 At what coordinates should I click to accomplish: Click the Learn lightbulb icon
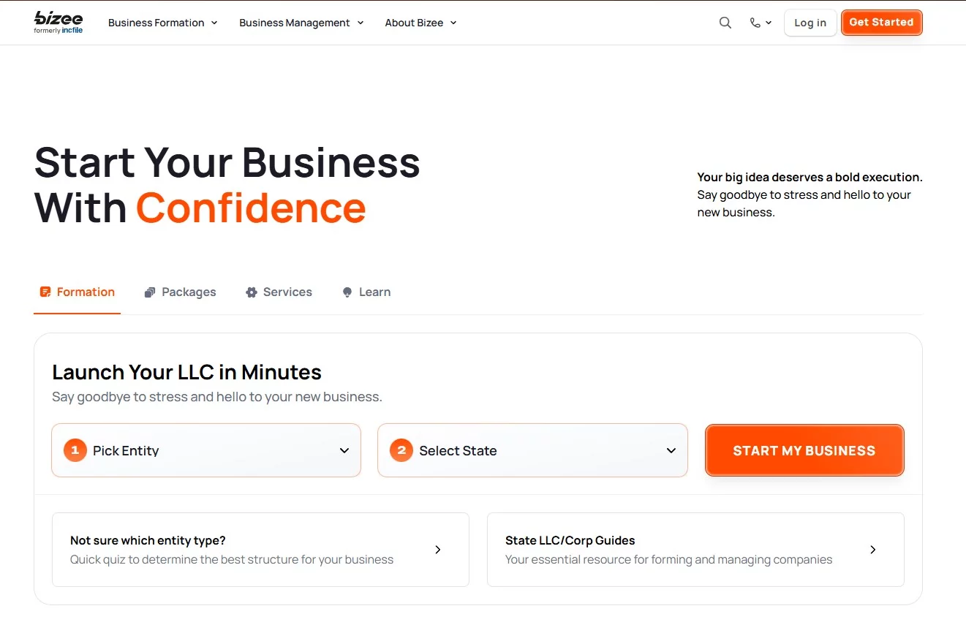coord(347,292)
